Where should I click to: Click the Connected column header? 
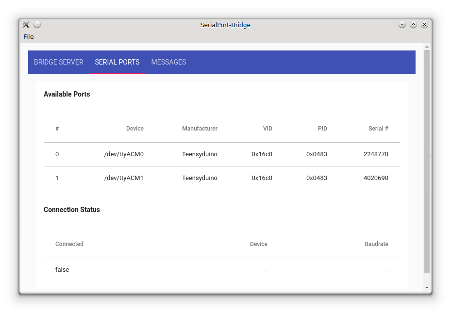tap(69, 244)
